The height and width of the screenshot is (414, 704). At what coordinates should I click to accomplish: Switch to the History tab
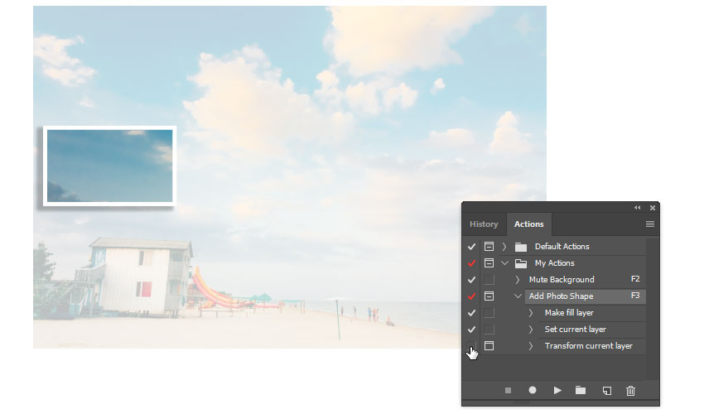tap(484, 224)
